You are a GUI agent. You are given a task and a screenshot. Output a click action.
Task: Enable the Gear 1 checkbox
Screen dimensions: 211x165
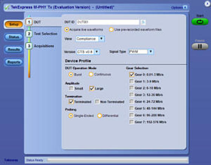click(131, 81)
